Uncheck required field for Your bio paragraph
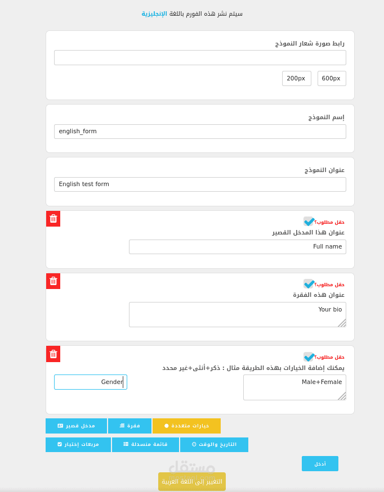Viewport: 384px width, 492px height. (x=309, y=284)
